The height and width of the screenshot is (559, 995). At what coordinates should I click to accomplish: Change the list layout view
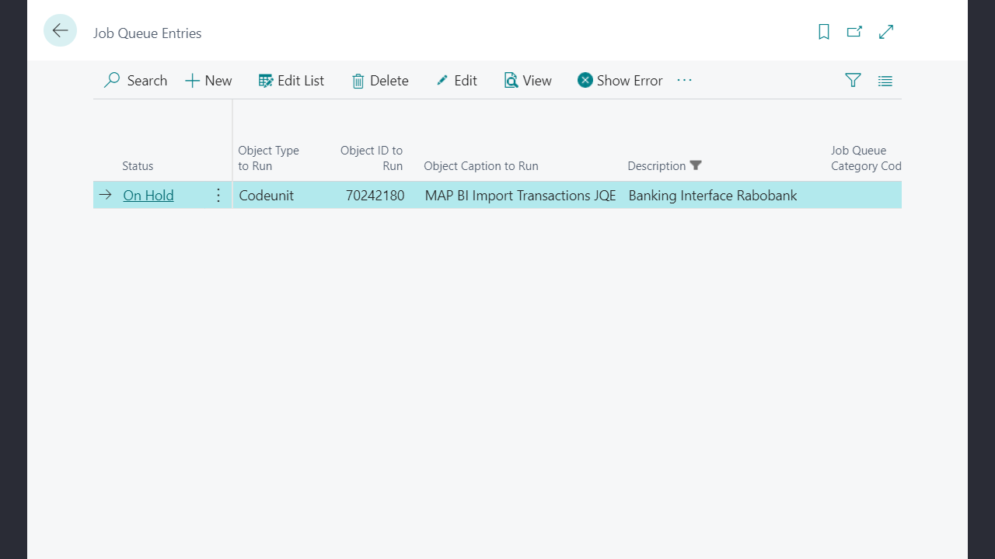[x=885, y=81]
